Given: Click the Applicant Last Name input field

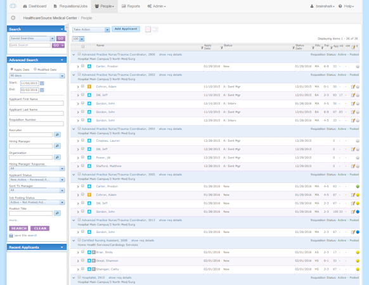Looking at the screenshot, I should [36, 113].
